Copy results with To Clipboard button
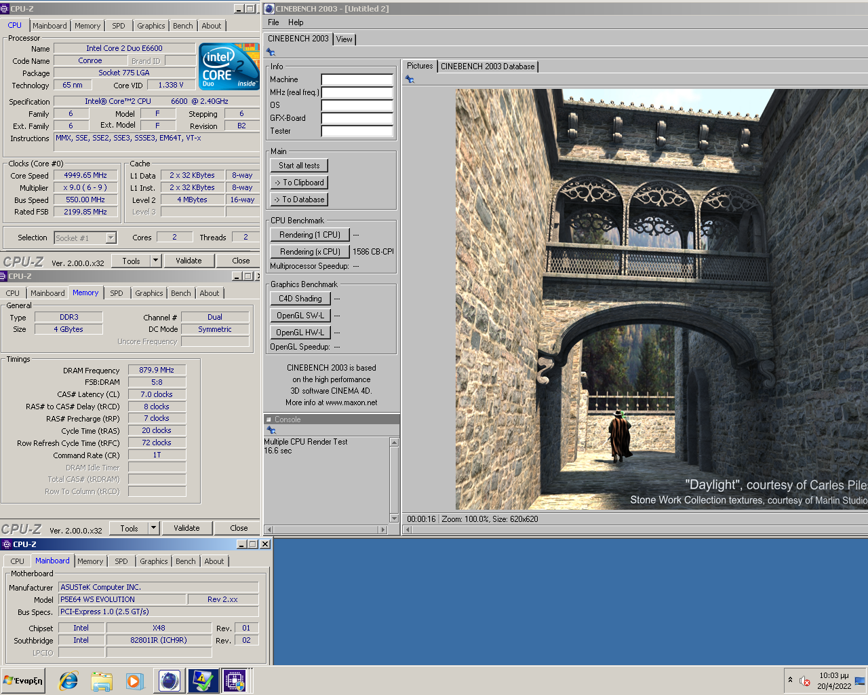This screenshot has height=695, width=868. point(299,183)
